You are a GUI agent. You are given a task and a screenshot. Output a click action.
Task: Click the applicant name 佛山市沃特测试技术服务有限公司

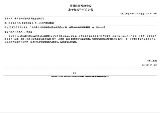pos(29,19)
